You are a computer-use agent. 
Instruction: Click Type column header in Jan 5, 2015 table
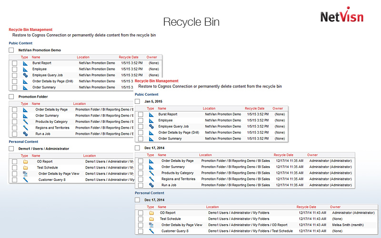[x=150, y=109]
